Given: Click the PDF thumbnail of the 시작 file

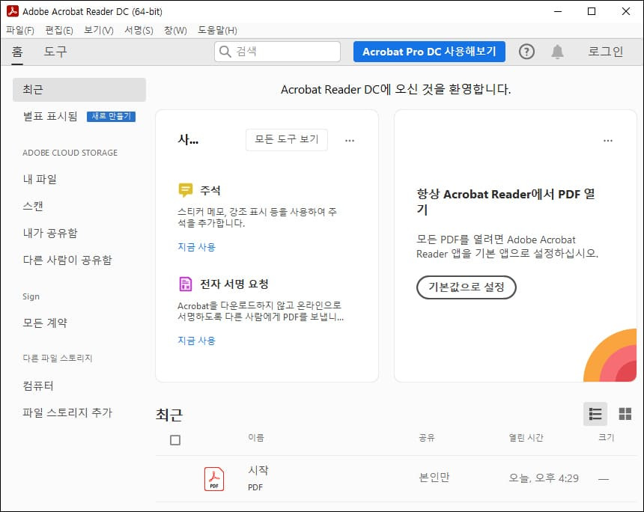Looking at the screenshot, I should [x=213, y=478].
